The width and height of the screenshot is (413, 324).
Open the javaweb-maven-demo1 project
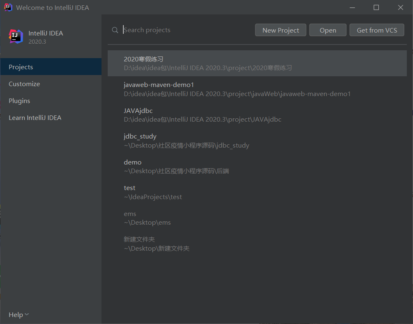pos(257,89)
